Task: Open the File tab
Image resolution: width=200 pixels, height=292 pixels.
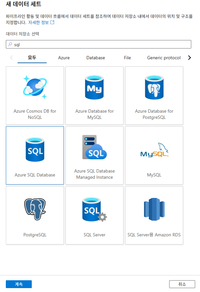Action: point(127,58)
